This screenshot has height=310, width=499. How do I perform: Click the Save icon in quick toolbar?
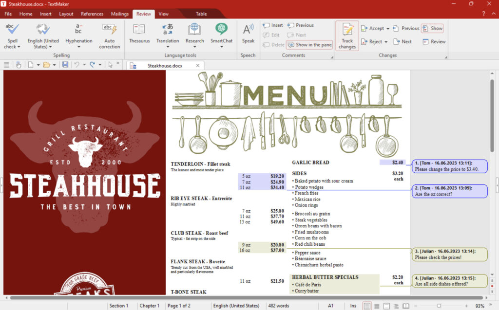[x=65, y=65]
